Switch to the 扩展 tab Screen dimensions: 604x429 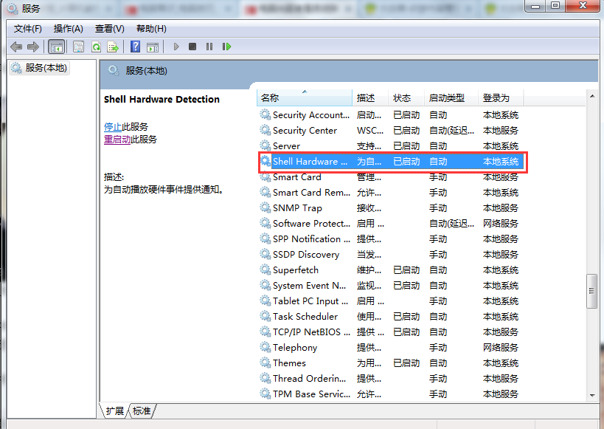(115, 411)
